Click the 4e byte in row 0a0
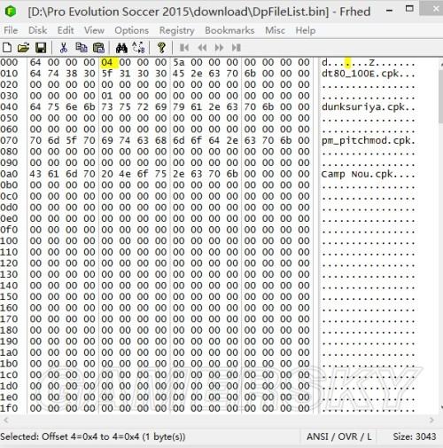 (125, 174)
